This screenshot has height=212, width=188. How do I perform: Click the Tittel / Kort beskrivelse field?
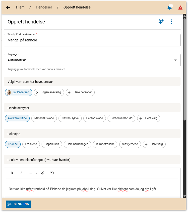click(x=92, y=40)
